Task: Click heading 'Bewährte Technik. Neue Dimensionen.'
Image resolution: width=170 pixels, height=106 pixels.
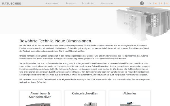Action: 56,41
